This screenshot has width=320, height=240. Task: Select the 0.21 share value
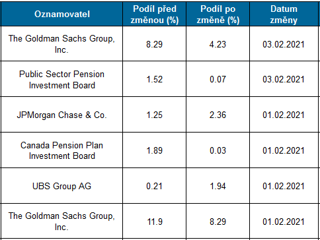click(x=155, y=186)
